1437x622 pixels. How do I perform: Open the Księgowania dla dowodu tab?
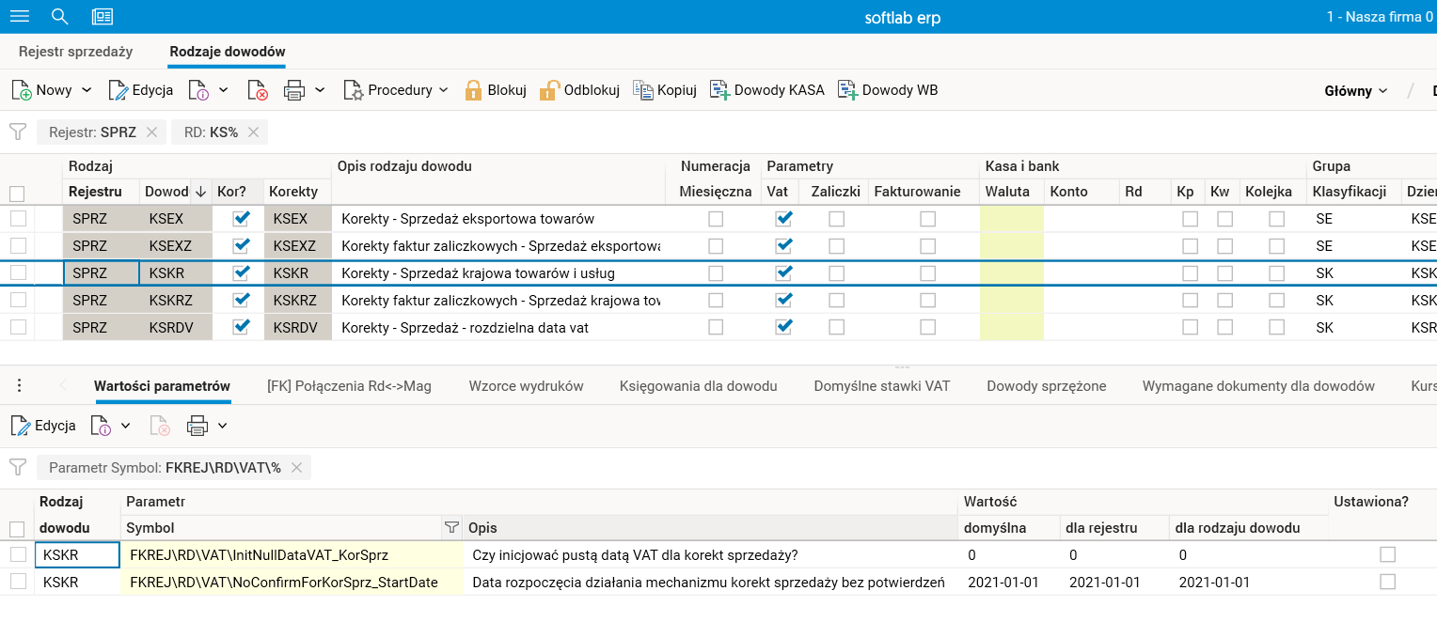[698, 386]
